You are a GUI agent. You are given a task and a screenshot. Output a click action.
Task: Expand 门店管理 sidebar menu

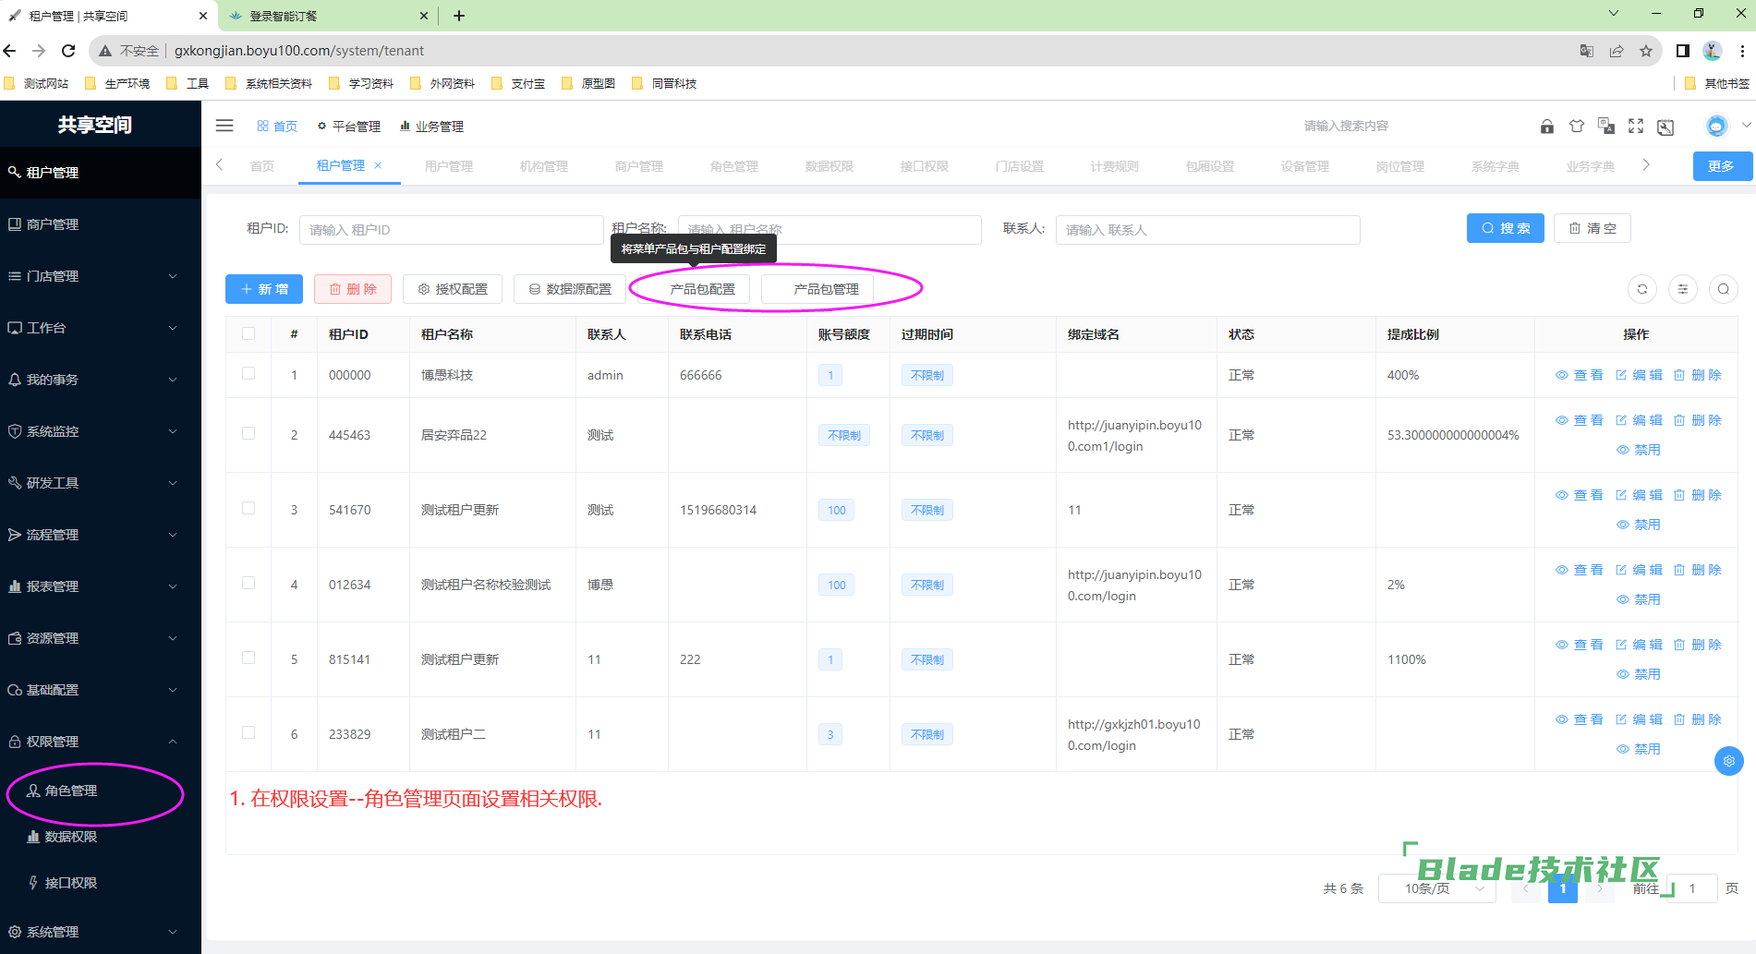click(x=101, y=276)
